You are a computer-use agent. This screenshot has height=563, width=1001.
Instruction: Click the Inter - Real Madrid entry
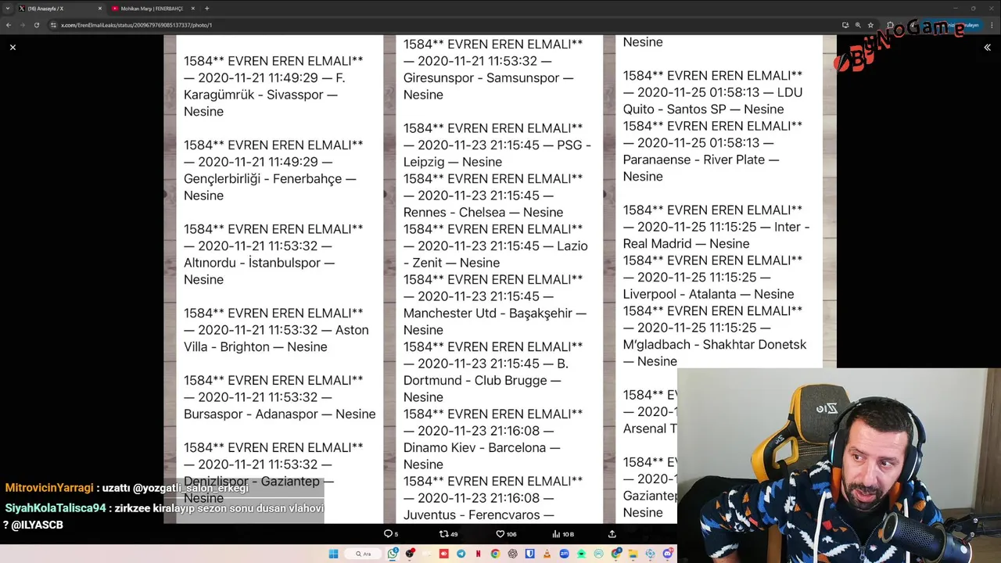pos(716,227)
